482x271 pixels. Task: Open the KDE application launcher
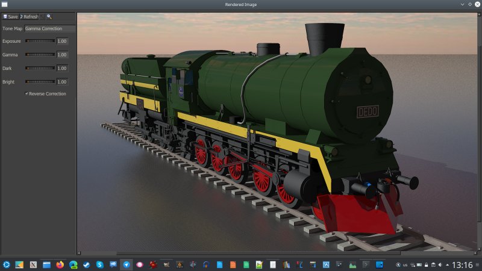(x=6, y=264)
